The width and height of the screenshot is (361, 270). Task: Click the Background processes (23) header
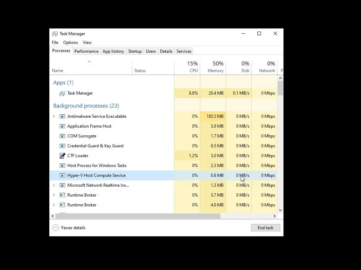86,106
